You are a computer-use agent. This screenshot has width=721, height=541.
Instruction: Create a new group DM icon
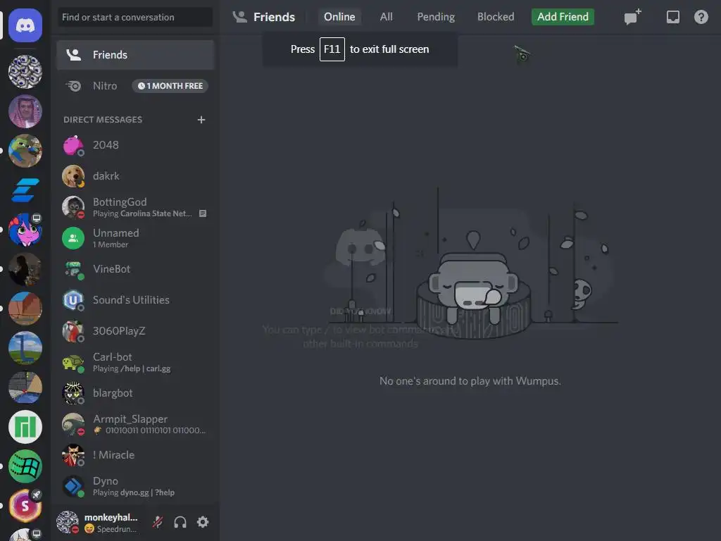point(633,17)
